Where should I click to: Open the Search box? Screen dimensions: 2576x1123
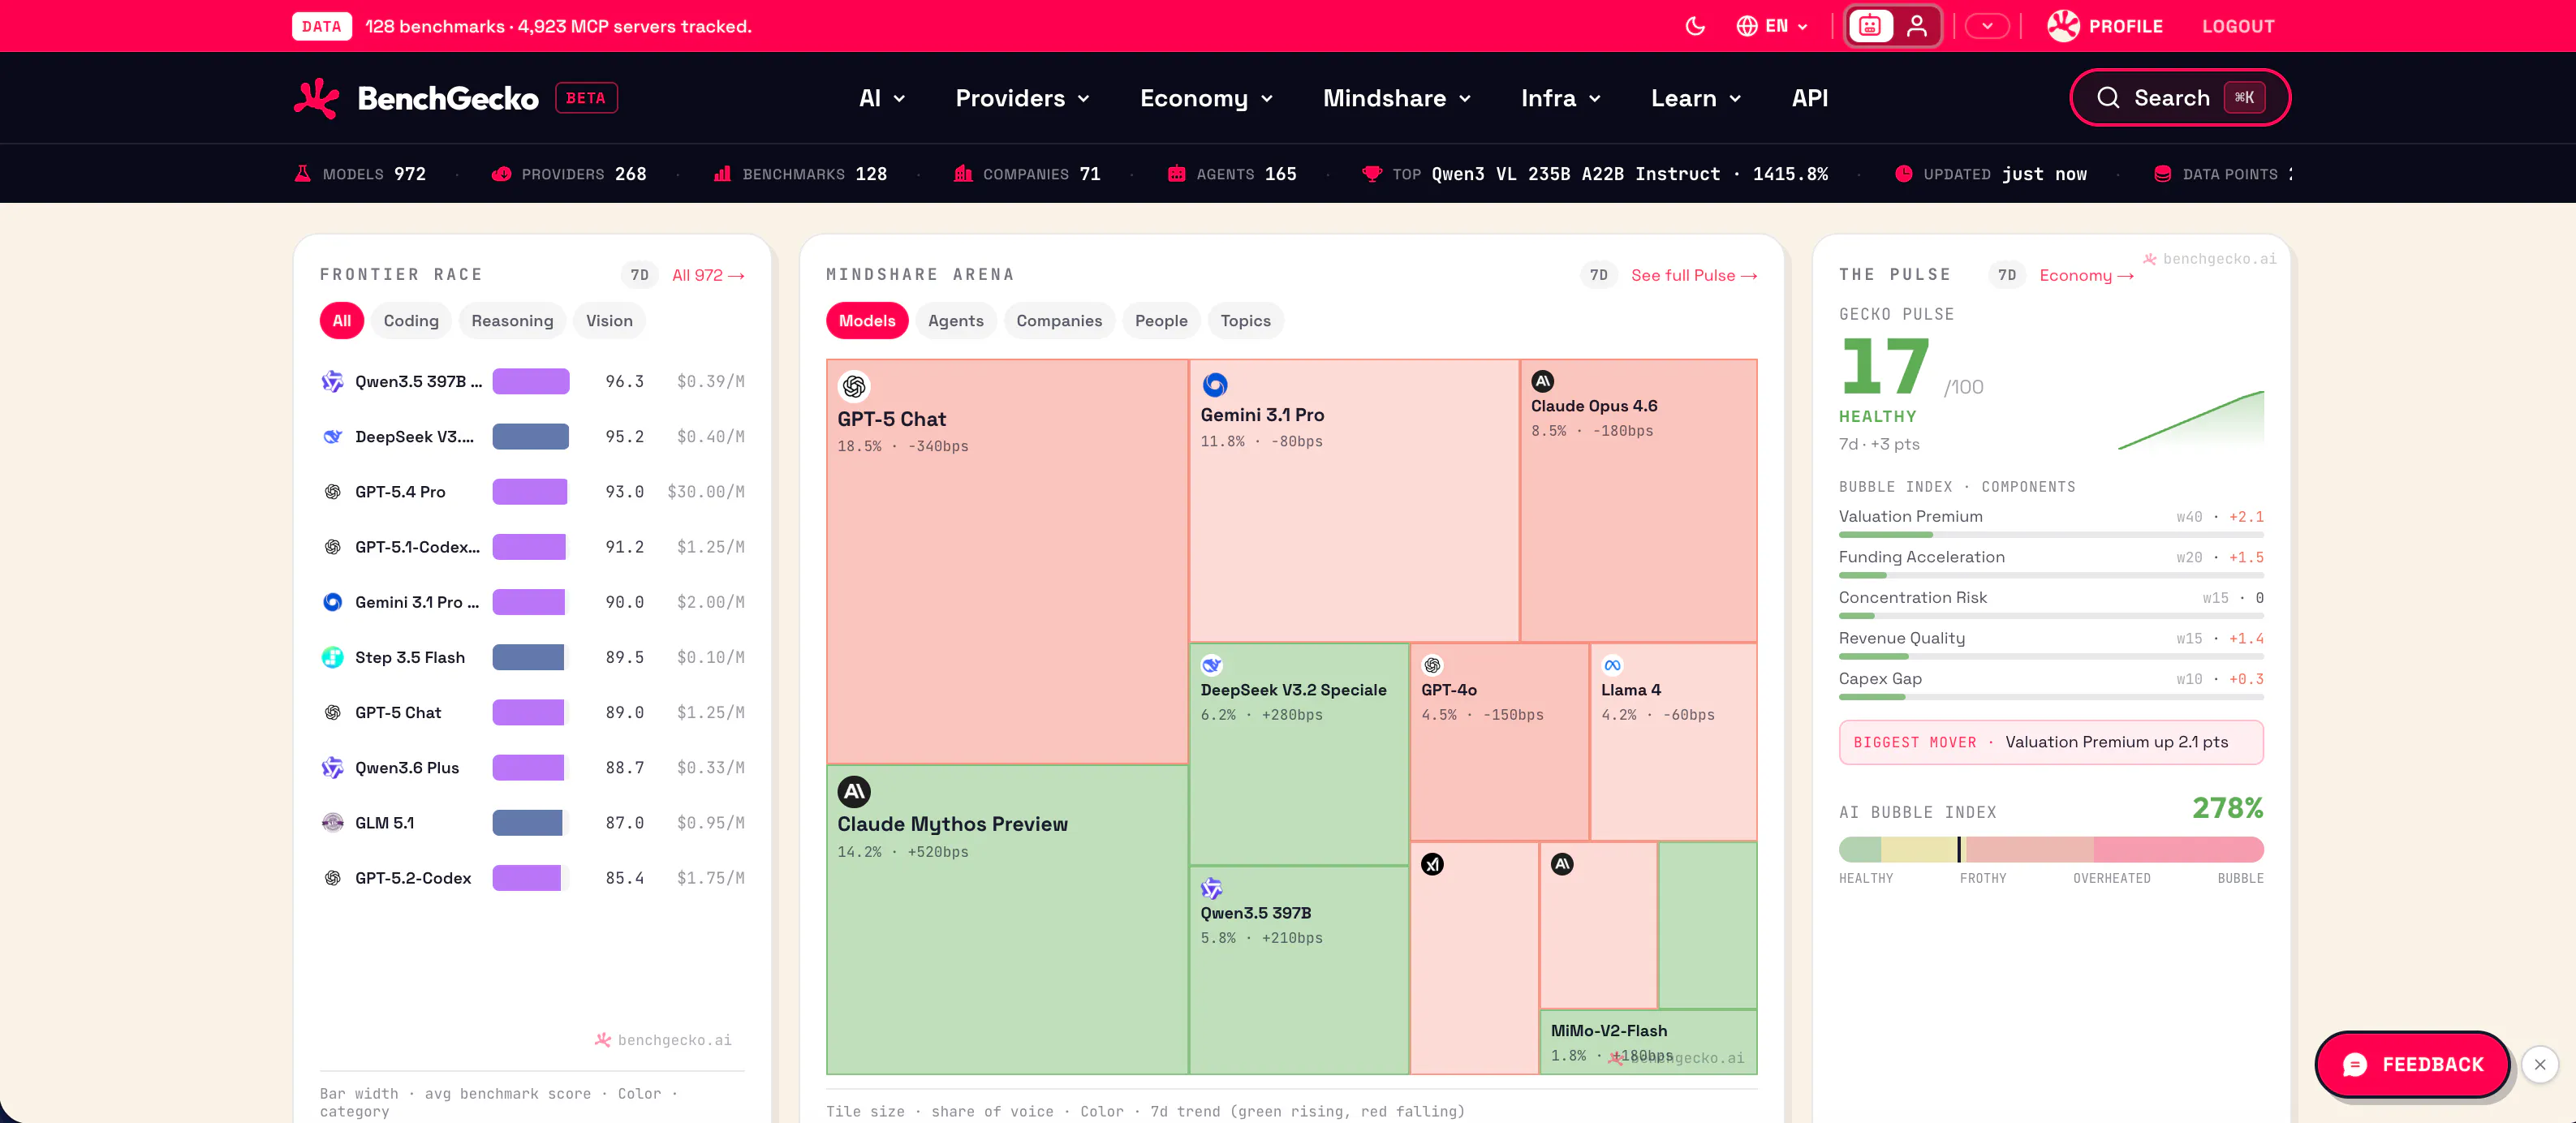[x=2180, y=98]
